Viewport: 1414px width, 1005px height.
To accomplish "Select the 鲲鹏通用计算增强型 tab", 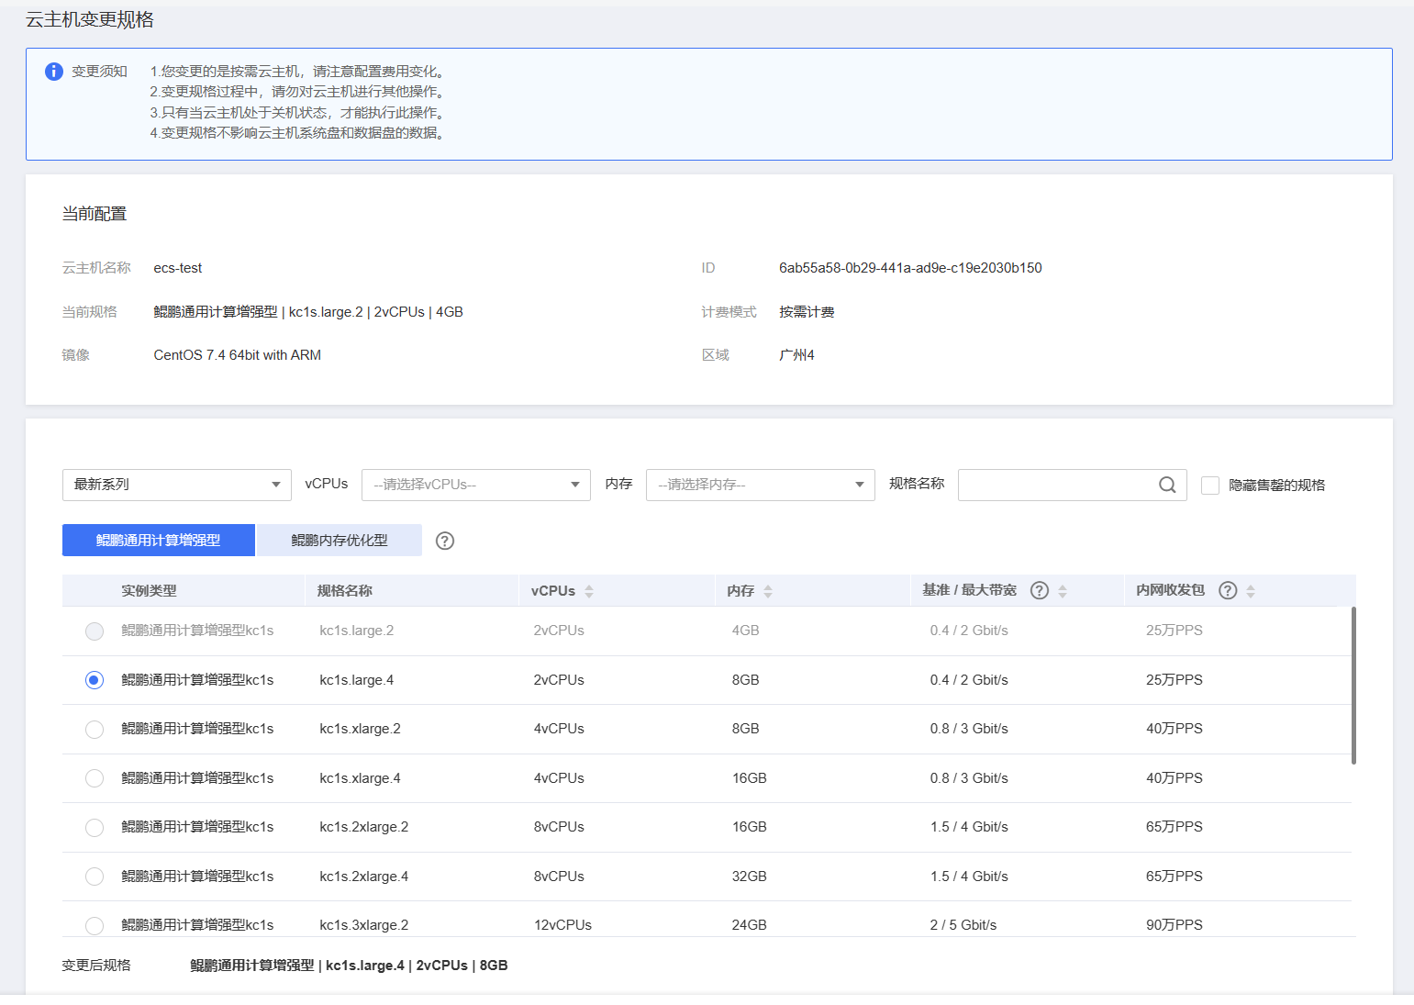I will [x=158, y=541].
